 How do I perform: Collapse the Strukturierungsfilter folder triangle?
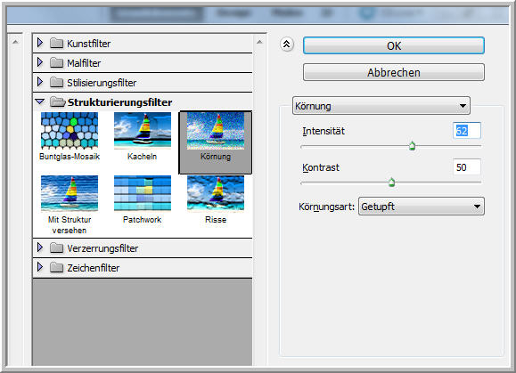click(x=40, y=101)
